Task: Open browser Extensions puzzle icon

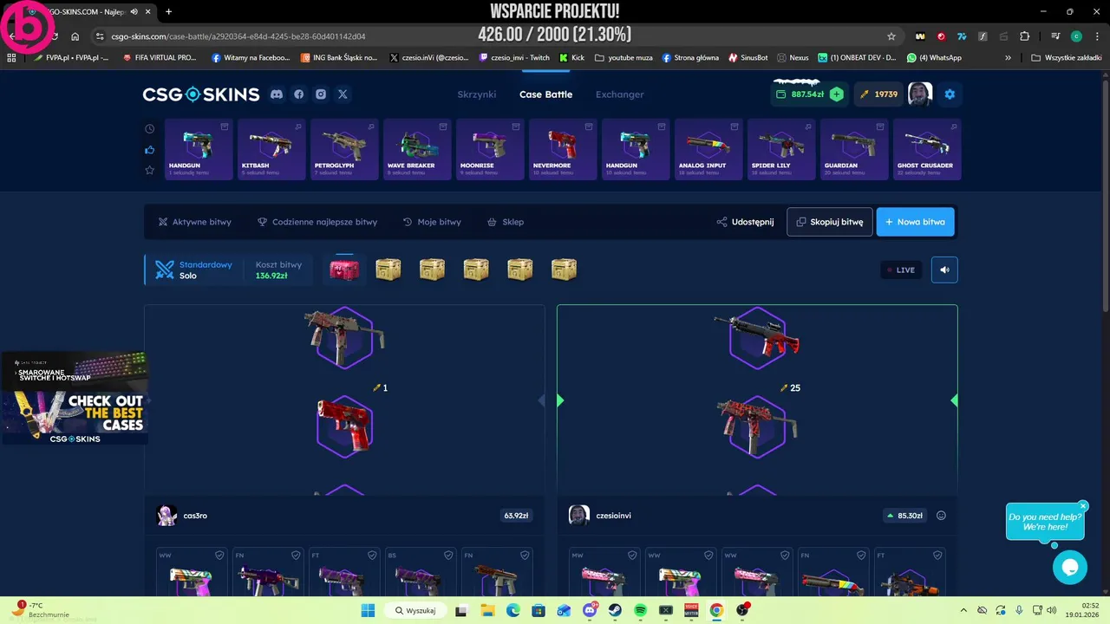Action: pyautogui.click(x=1024, y=36)
